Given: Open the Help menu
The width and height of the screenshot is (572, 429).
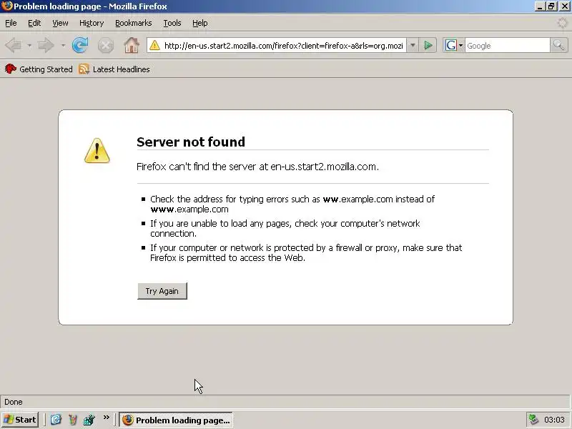Looking at the screenshot, I should click(200, 23).
